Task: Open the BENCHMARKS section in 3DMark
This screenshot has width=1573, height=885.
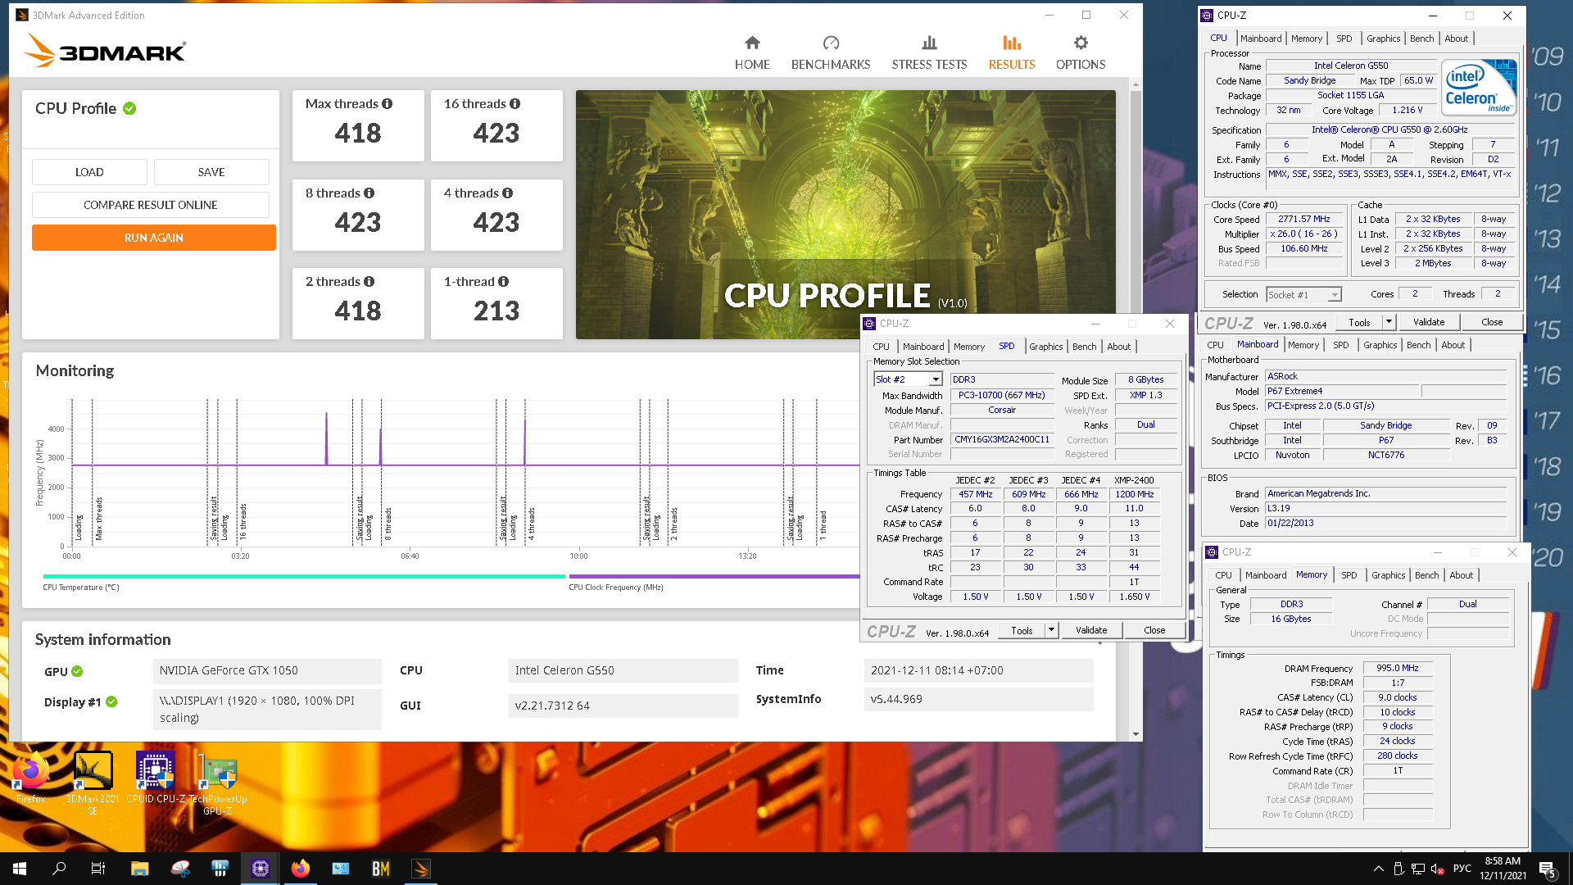Action: click(x=831, y=53)
